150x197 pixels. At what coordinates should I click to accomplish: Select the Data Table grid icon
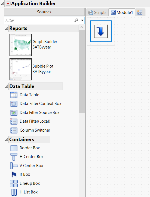[14, 95]
